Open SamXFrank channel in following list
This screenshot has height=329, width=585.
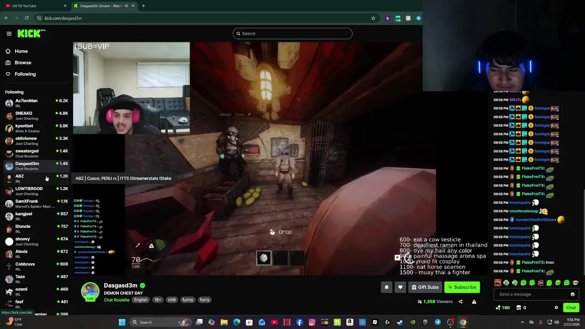[x=37, y=203]
